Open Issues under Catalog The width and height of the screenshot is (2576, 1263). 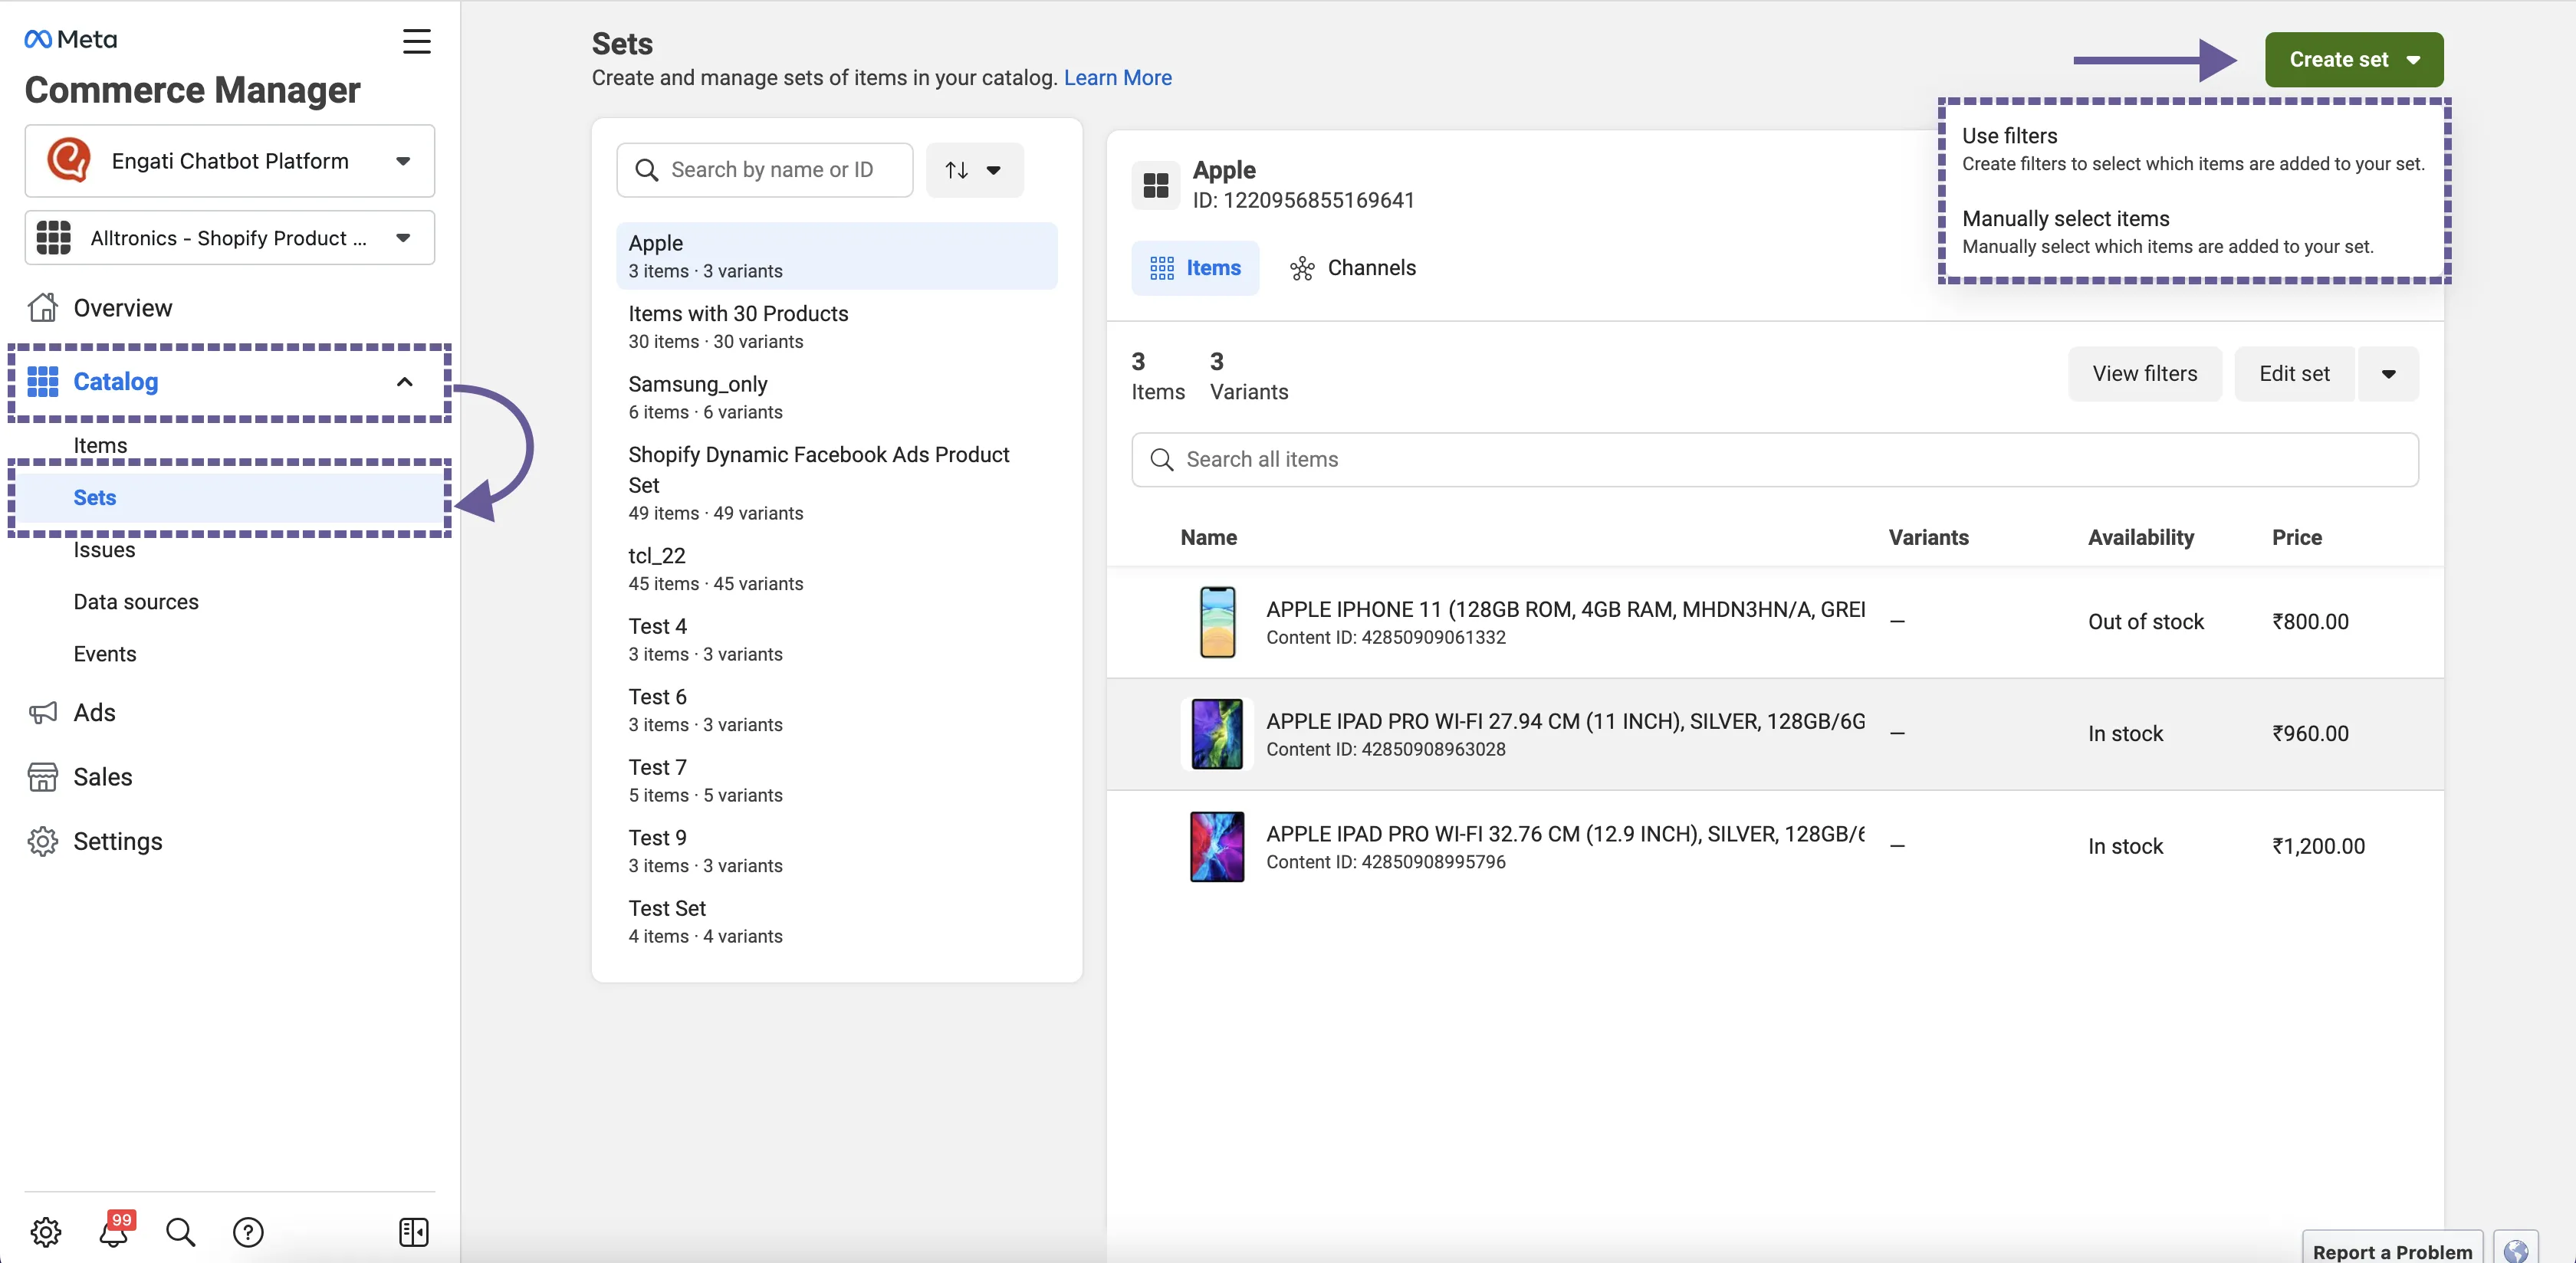click(x=104, y=549)
